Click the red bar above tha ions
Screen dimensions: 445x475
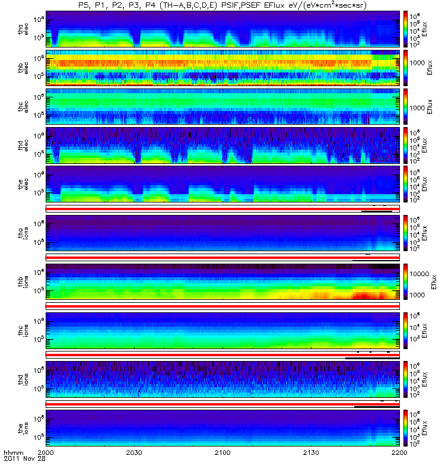coord(223,209)
